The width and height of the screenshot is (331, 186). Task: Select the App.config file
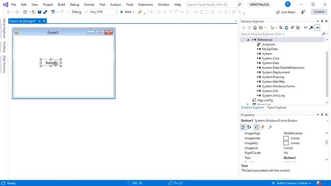tap(265, 100)
